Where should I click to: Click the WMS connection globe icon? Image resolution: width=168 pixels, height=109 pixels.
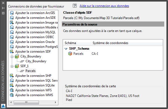click(12, 95)
